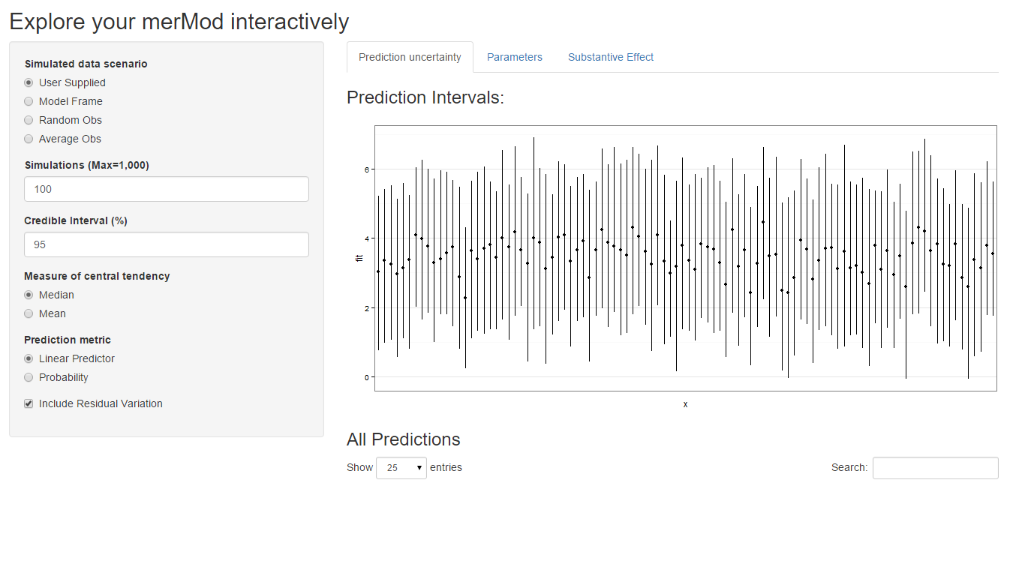Screen dimensions: 1025x576
Task: Return to Prediction uncertainty tab
Action: click(410, 57)
